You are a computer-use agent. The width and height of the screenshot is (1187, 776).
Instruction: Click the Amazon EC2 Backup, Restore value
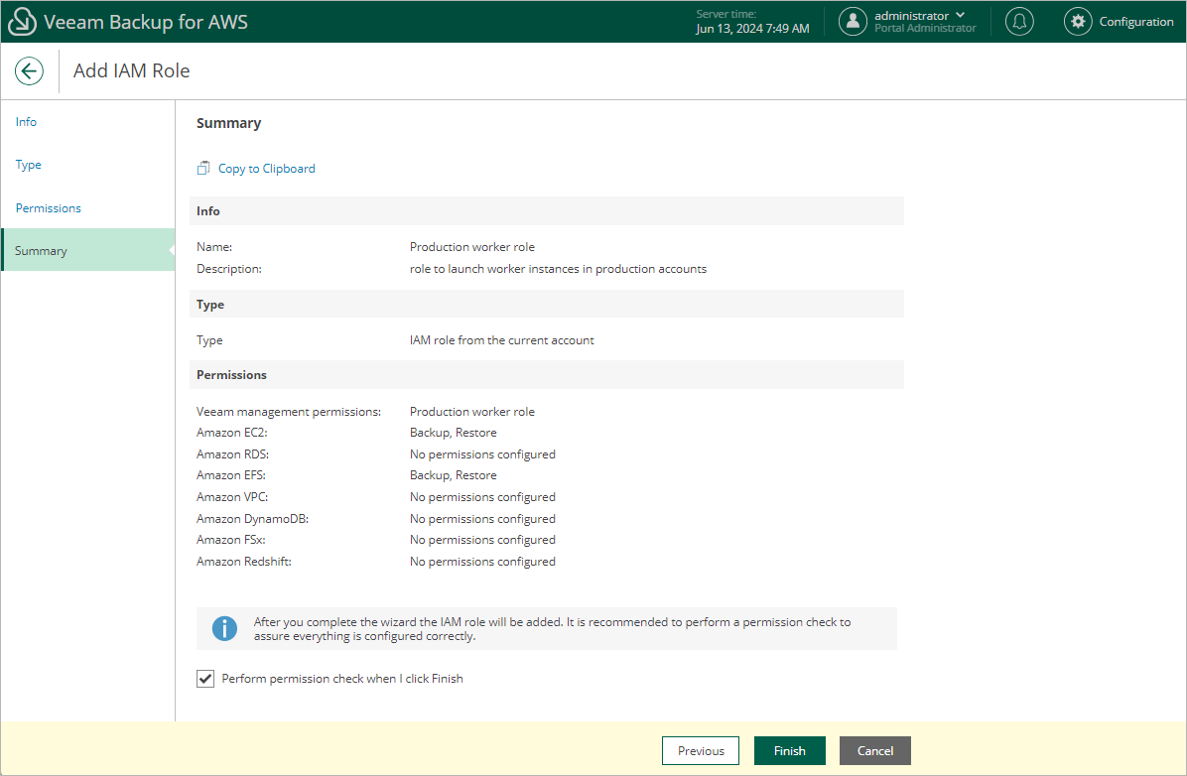454,433
